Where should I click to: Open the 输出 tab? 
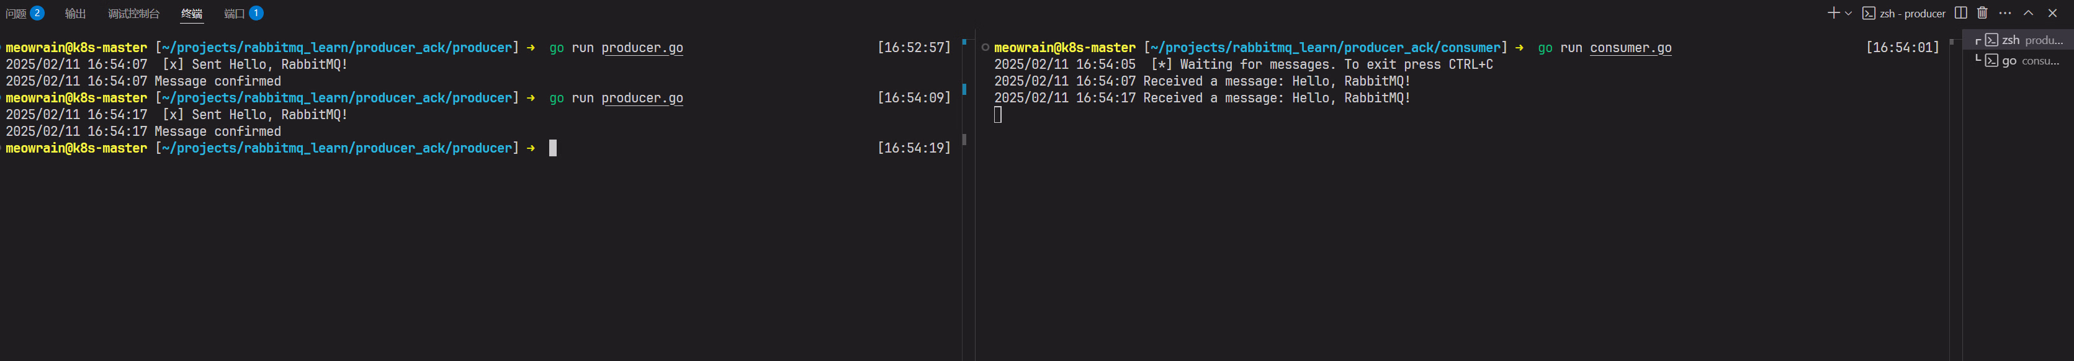(75, 14)
